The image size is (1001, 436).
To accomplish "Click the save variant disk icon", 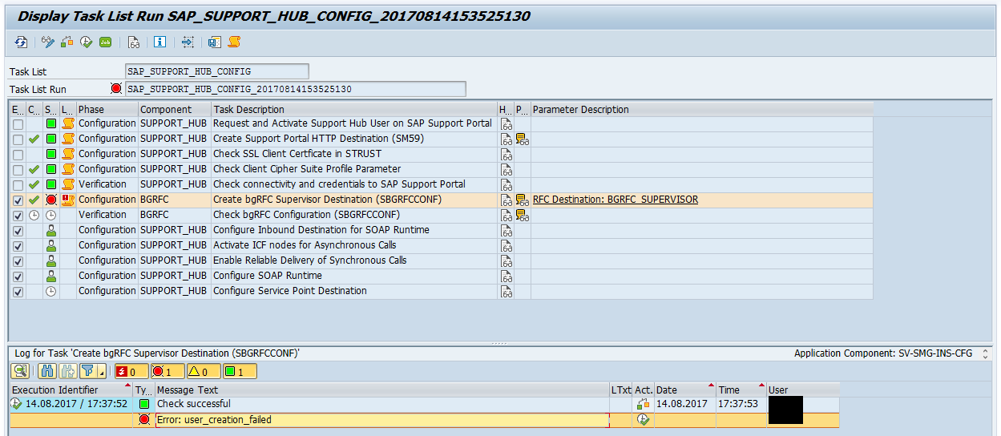I will 215,42.
